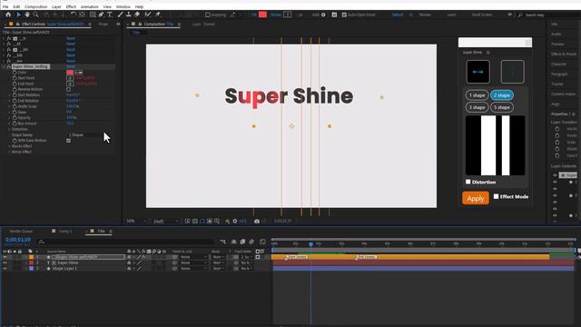Image resolution: width=581 pixels, height=327 pixels.
Task: Select the Rotation tool in toolbar
Action: click(x=74, y=15)
